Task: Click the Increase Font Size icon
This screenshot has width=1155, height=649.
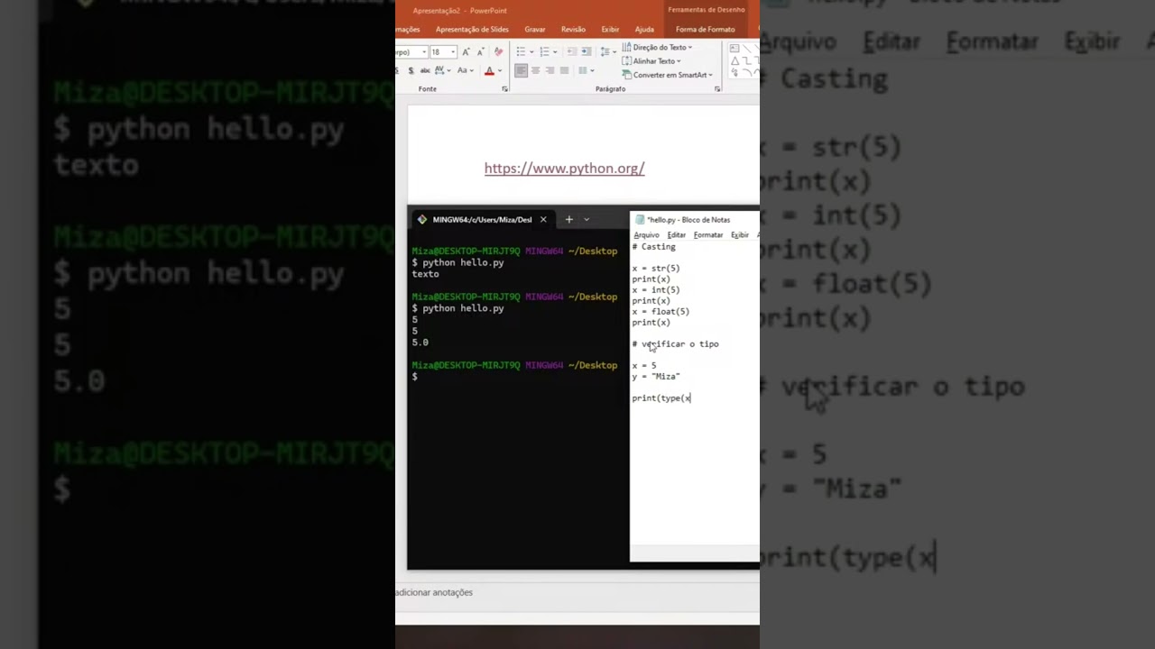Action: (x=466, y=52)
